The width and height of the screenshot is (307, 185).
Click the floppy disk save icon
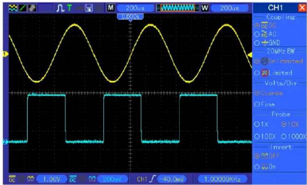(x=89, y=8)
